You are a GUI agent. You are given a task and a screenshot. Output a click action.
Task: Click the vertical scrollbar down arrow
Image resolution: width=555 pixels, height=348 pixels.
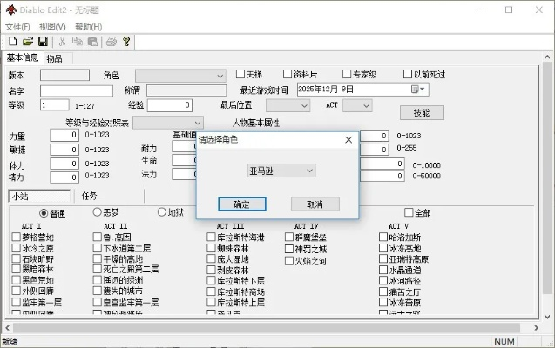coord(547,317)
